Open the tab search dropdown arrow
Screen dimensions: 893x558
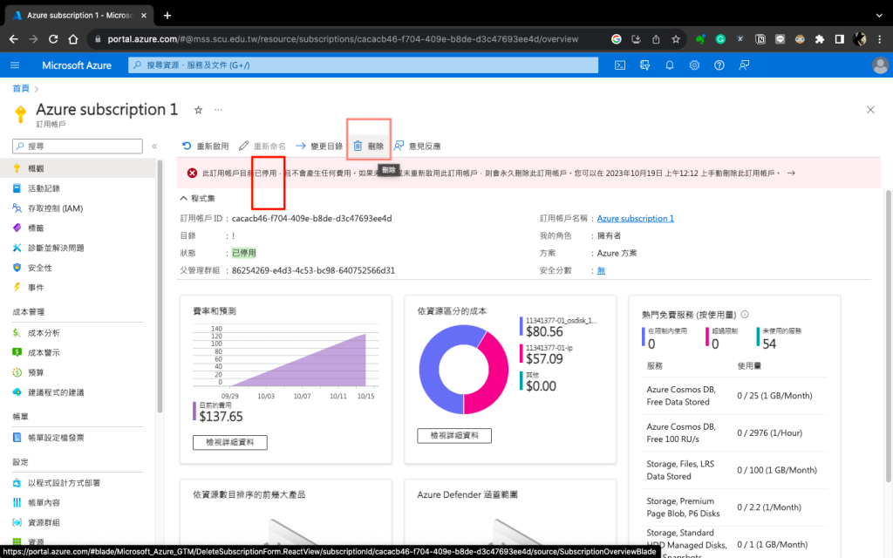[x=880, y=16]
